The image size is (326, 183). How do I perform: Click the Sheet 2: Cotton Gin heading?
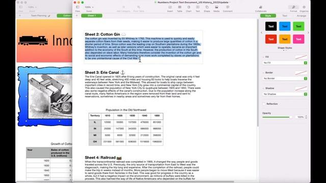(x=102, y=34)
